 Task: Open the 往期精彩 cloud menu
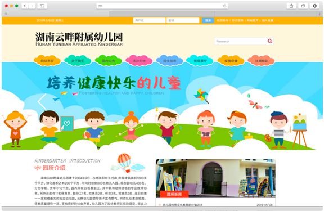261,61
